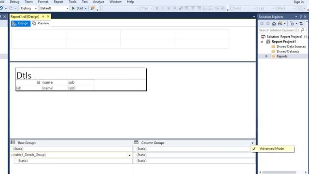This screenshot has height=174, width=309.
Task: Toggle Italic text formatting
Action: pyautogui.click(x=163, y=8)
